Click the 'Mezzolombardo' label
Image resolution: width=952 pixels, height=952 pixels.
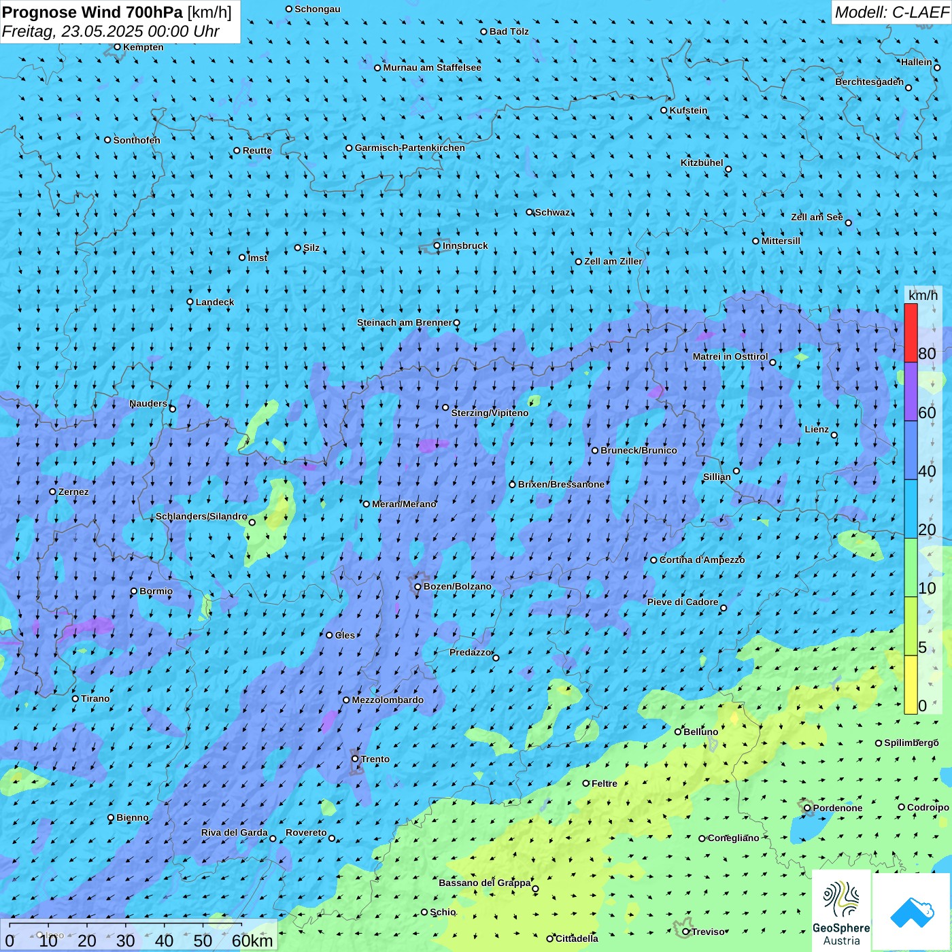point(388,700)
